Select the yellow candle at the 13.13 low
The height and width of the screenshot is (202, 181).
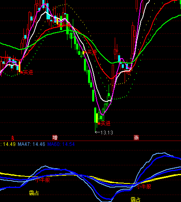97,118
